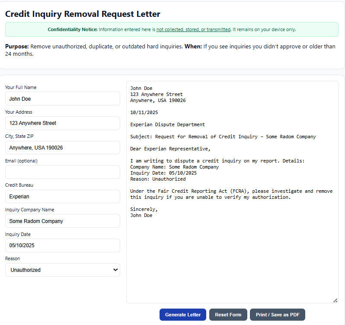This screenshot has width=345, height=325.
Task: Click the Your Full Name input field
Action: click(63, 99)
